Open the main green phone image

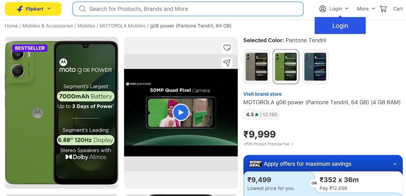(x=62, y=112)
